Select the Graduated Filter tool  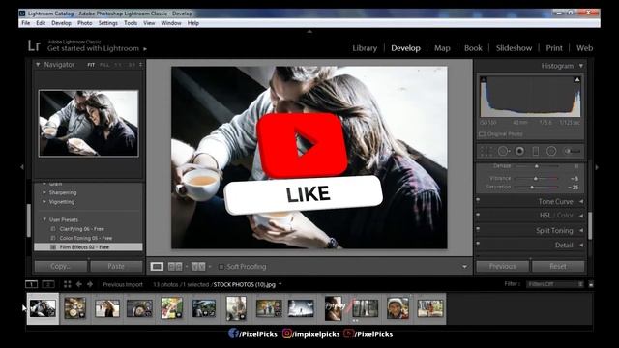(x=535, y=151)
